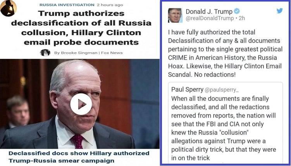Open the RUSSIA INVESTIGATION category link
This screenshot has height=166, width=291.
tap(67, 5)
